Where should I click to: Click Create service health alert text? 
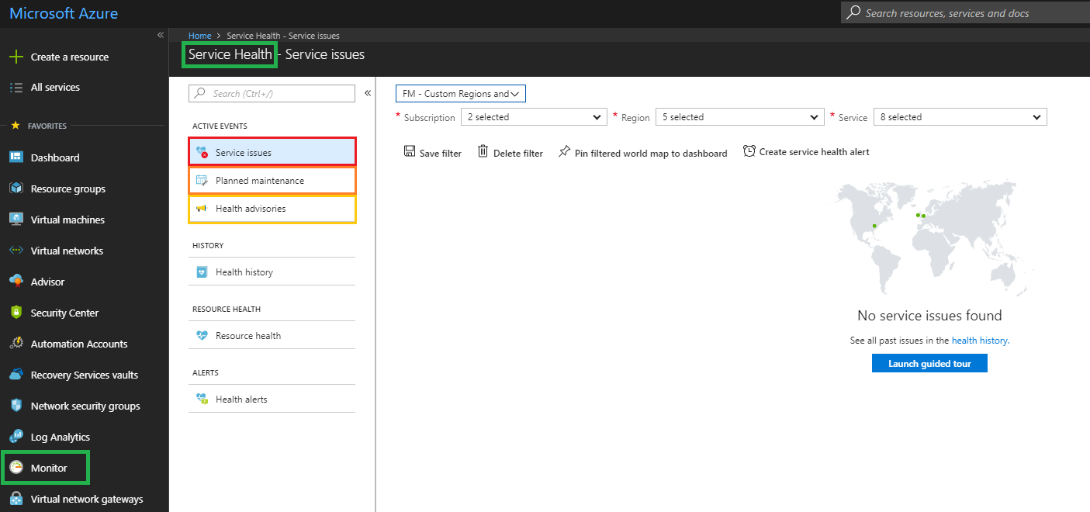coord(815,152)
